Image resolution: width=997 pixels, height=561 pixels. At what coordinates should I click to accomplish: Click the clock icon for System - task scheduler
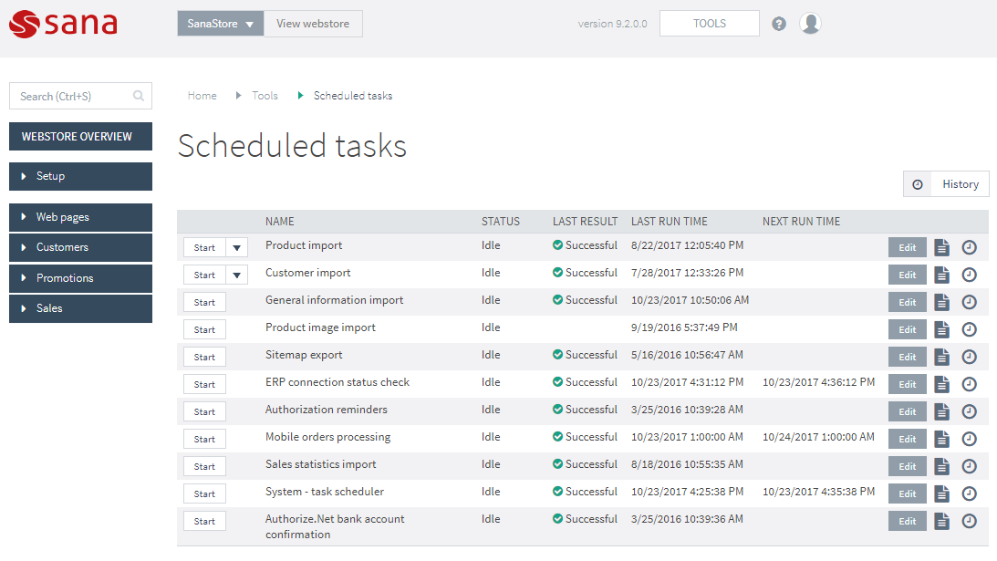point(969,493)
